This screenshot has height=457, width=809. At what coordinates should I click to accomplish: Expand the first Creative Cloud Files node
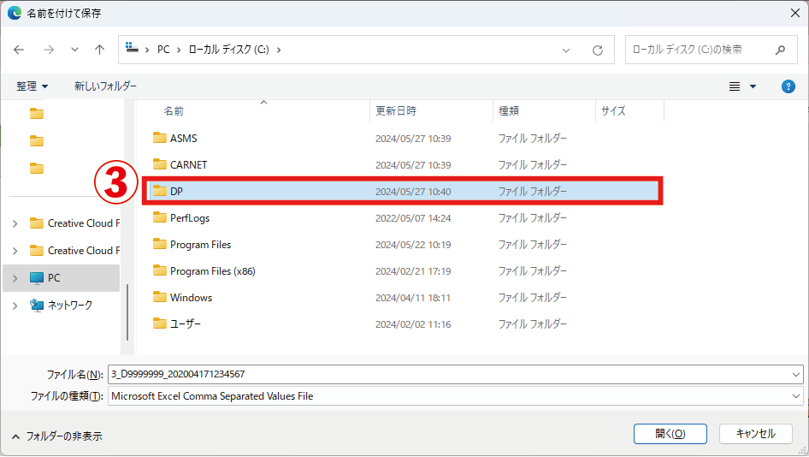point(15,223)
